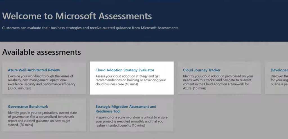
Task: Click the [15 mins] duration label
Action: click(x=199, y=88)
